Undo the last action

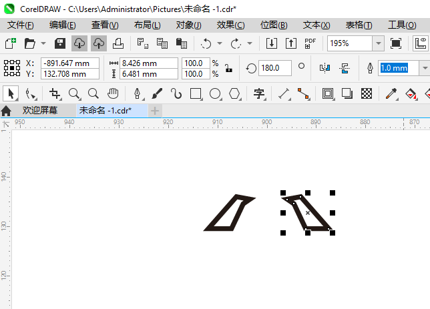click(206, 43)
